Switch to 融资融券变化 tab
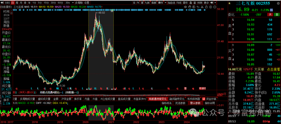Image resolution: width=281 pixels, height=124 pixels. coord(177,99)
